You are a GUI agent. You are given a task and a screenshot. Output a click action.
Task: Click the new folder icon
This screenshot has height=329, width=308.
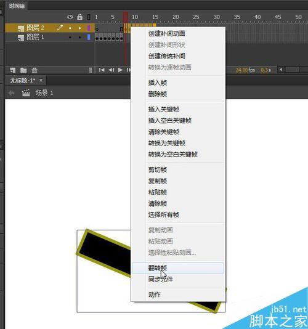(23, 70)
